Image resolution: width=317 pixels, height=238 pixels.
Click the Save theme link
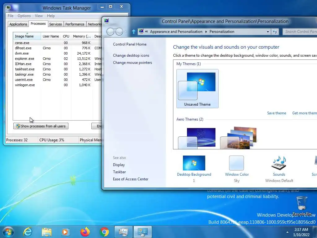276,113
